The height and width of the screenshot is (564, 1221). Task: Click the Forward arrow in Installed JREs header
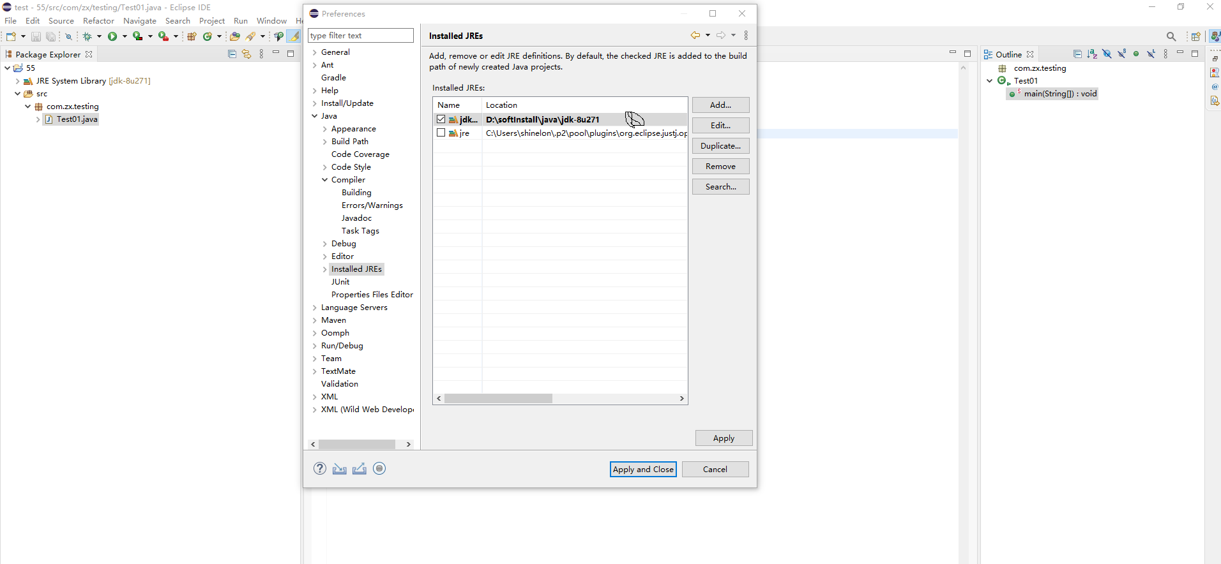coord(721,35)
